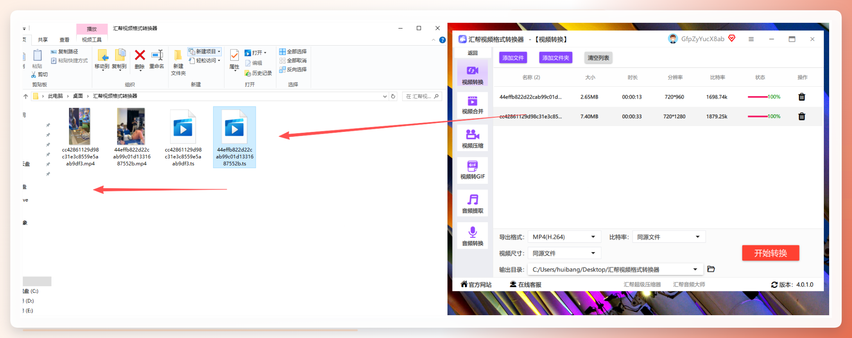Select the 视频压缩 video compress tool

coord(473,138)
